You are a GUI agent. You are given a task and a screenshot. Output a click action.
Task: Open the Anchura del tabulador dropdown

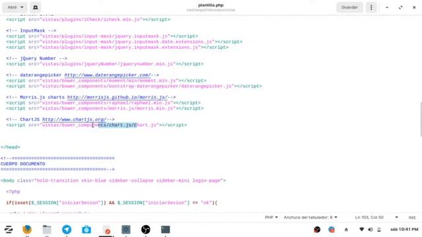click(x=311, y=217)
